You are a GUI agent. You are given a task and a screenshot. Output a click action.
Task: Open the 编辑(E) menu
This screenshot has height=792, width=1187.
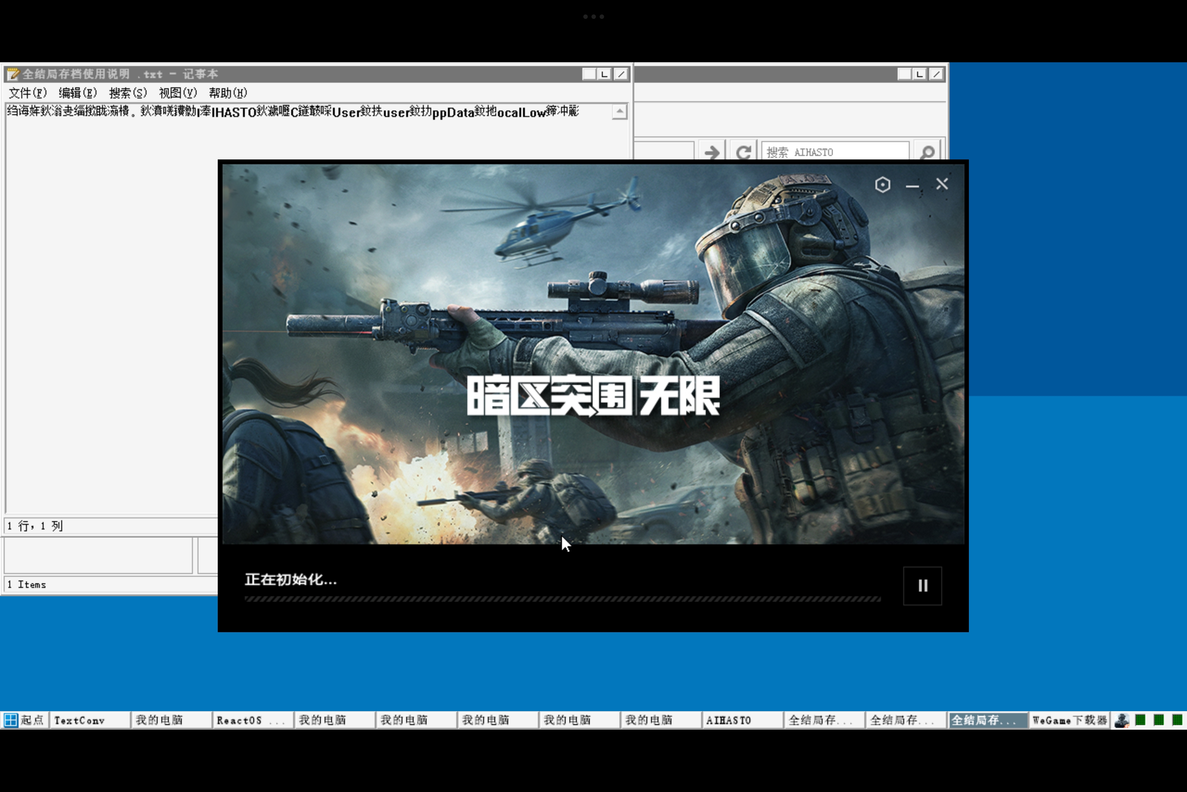[x=77, y=93]
